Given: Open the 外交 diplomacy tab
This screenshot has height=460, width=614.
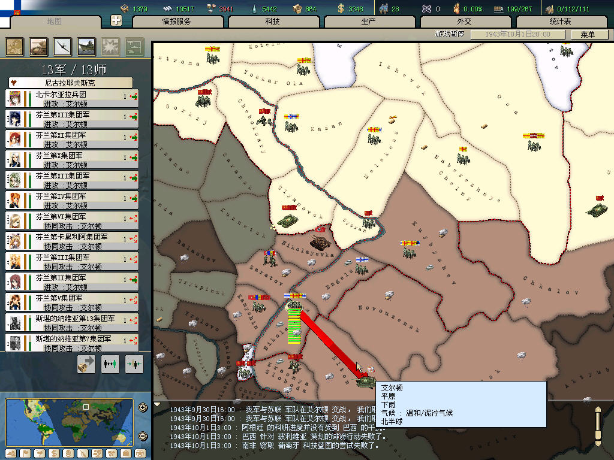Looking at the screenshot, I should [464, 22].
